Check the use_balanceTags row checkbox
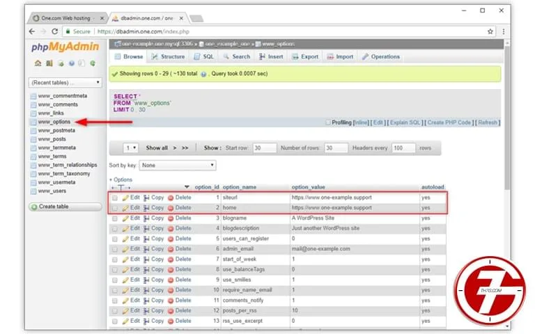535x334 pixels. point(115,270)
